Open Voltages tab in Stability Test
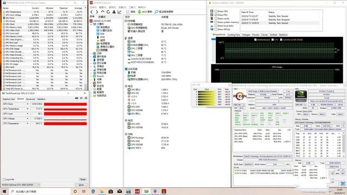 [246, 35]
